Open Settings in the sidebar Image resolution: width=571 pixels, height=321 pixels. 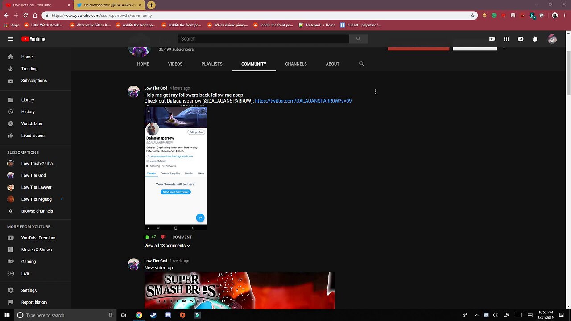click(36, 290)
